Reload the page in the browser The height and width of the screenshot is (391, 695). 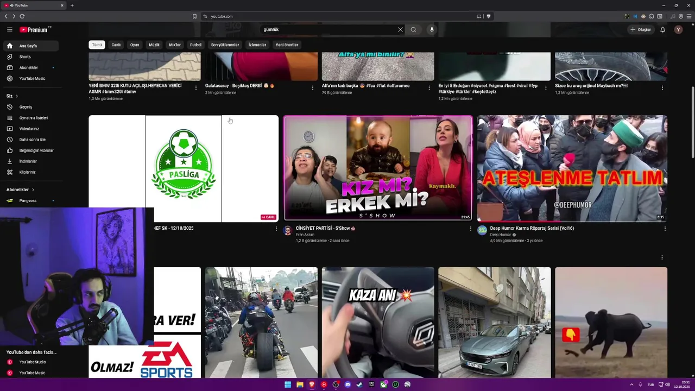tap(22, 16)
